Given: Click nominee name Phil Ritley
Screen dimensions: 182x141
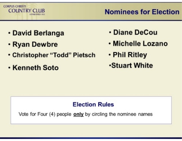Looking at the screenshot, I should 130,55.
